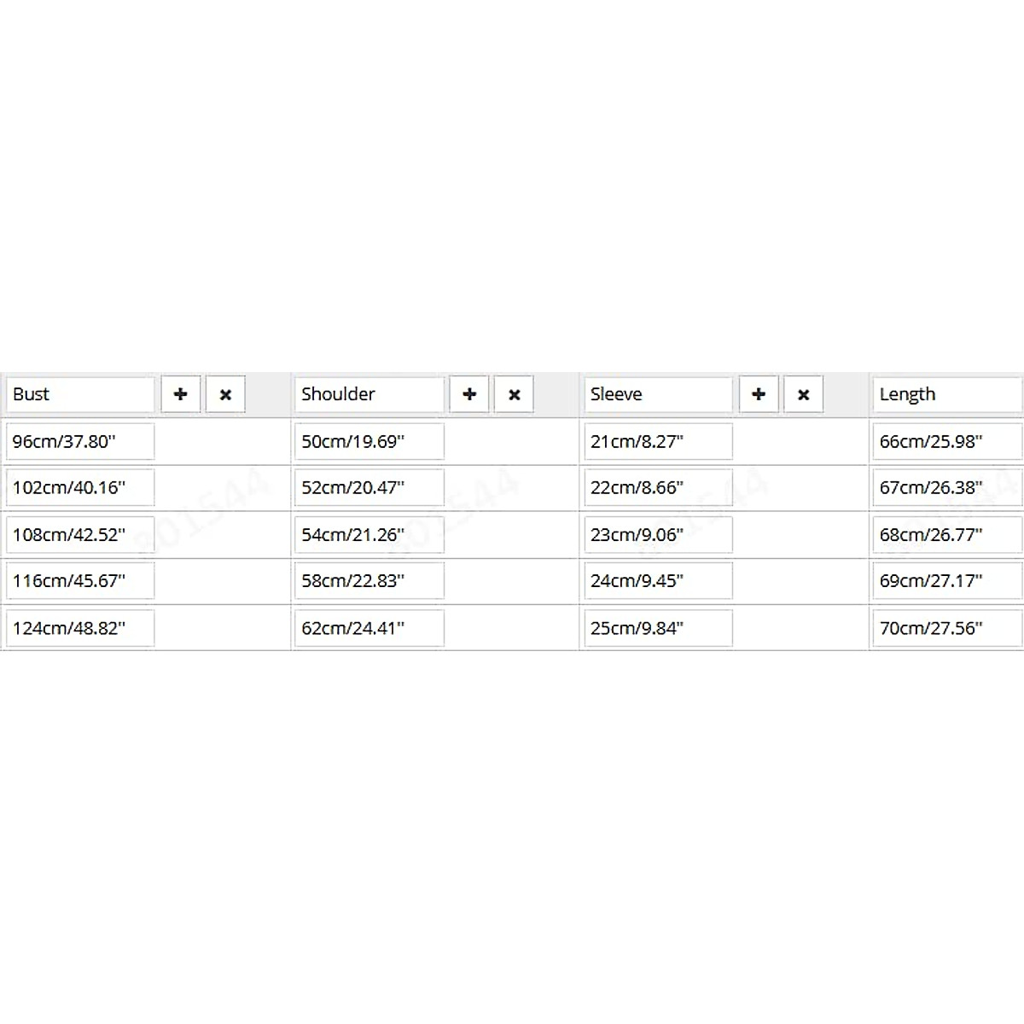Edit the Bust header field
Viewport: 1024px width, 1024px height.
(80, 394)
